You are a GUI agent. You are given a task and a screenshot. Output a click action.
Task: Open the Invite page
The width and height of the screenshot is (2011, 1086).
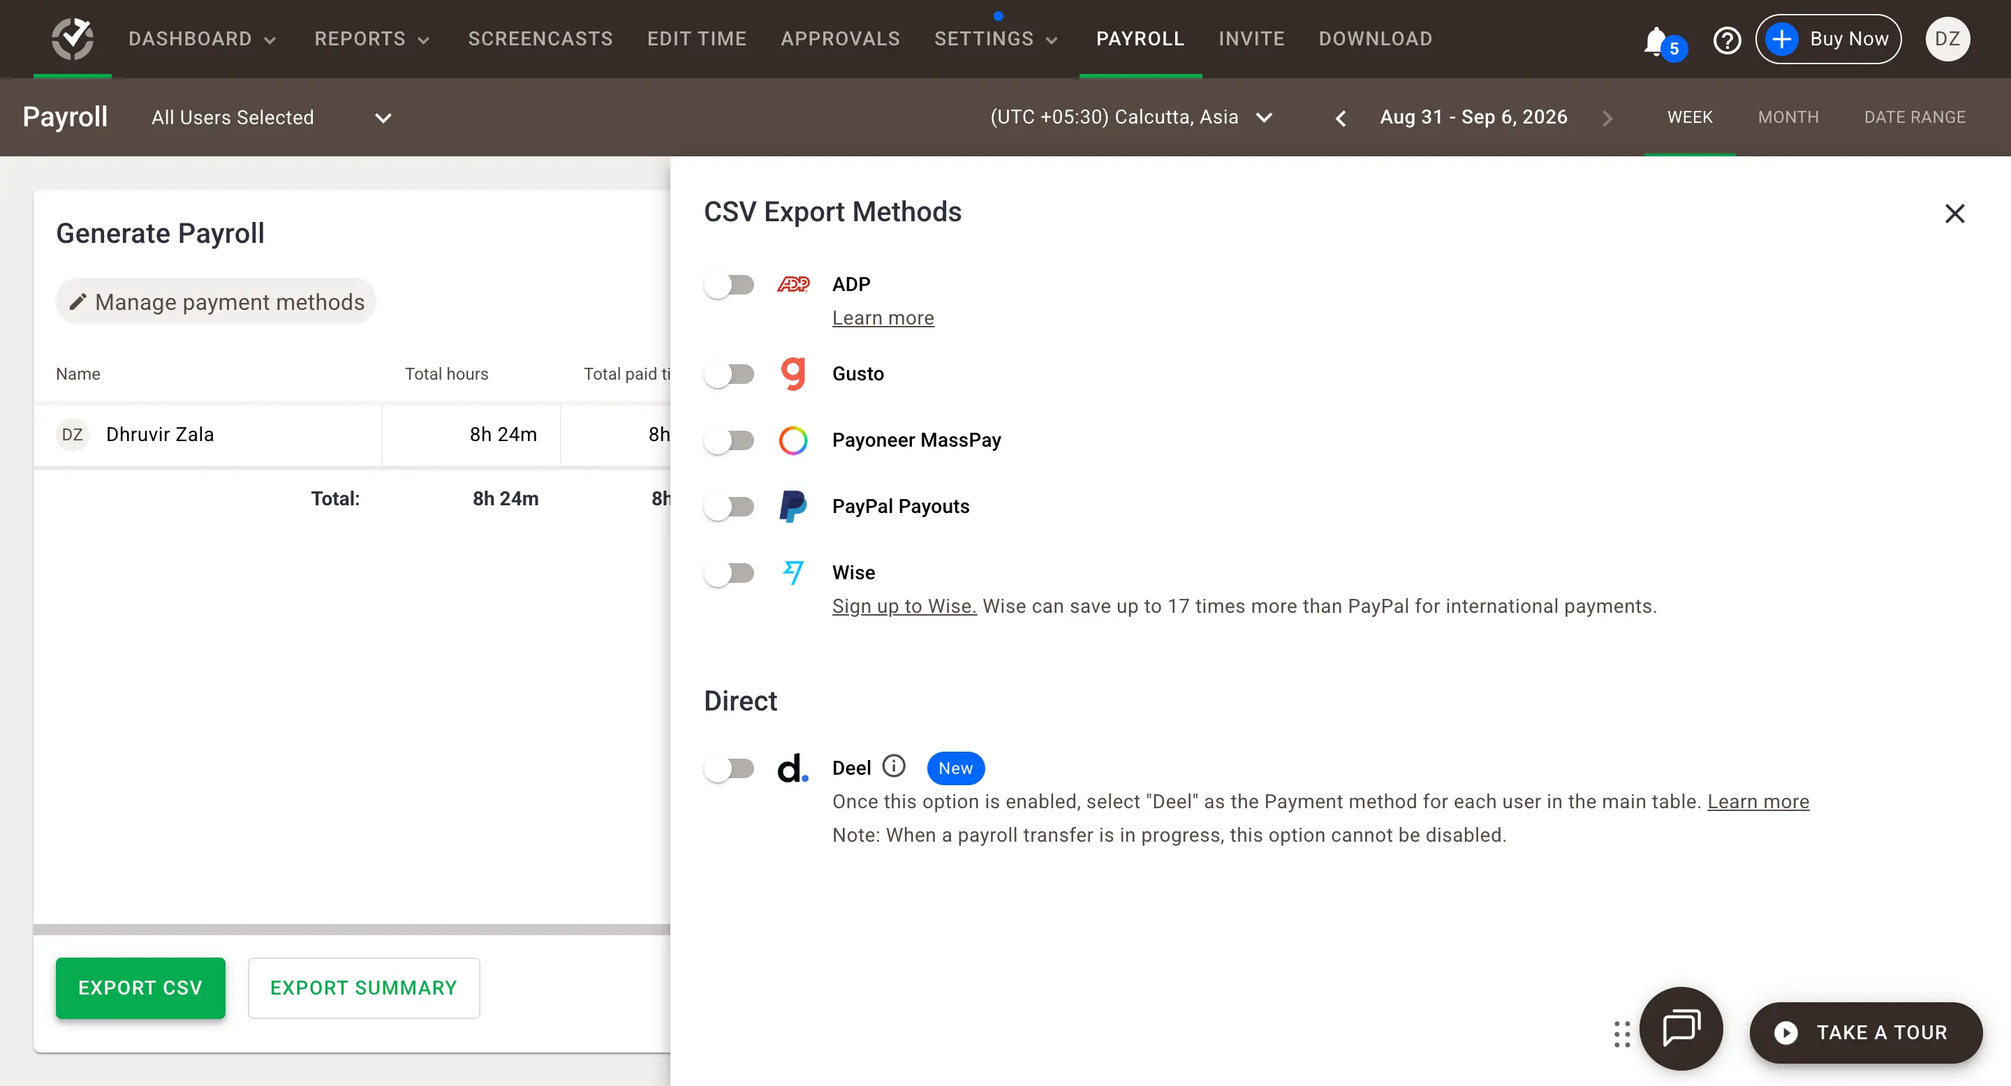pos(1251,39)
